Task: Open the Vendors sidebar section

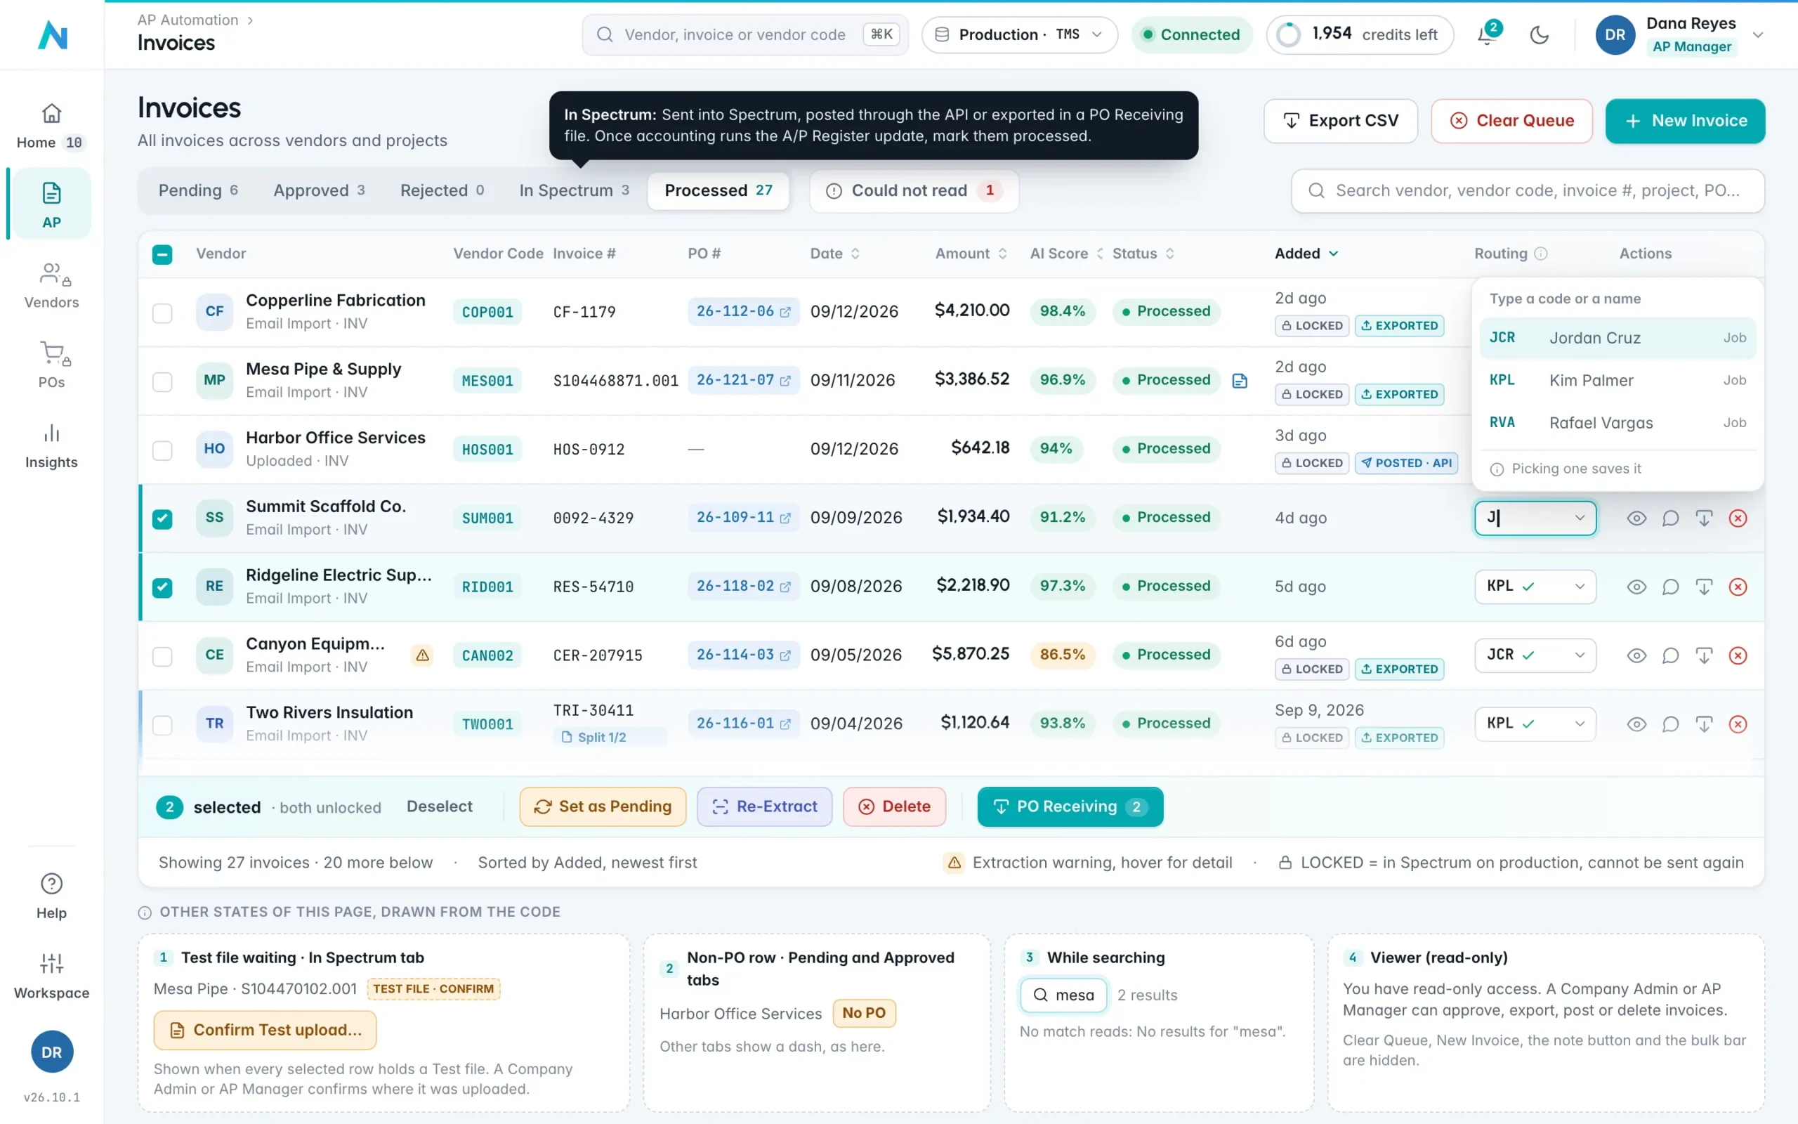Action: click(51, 286)
